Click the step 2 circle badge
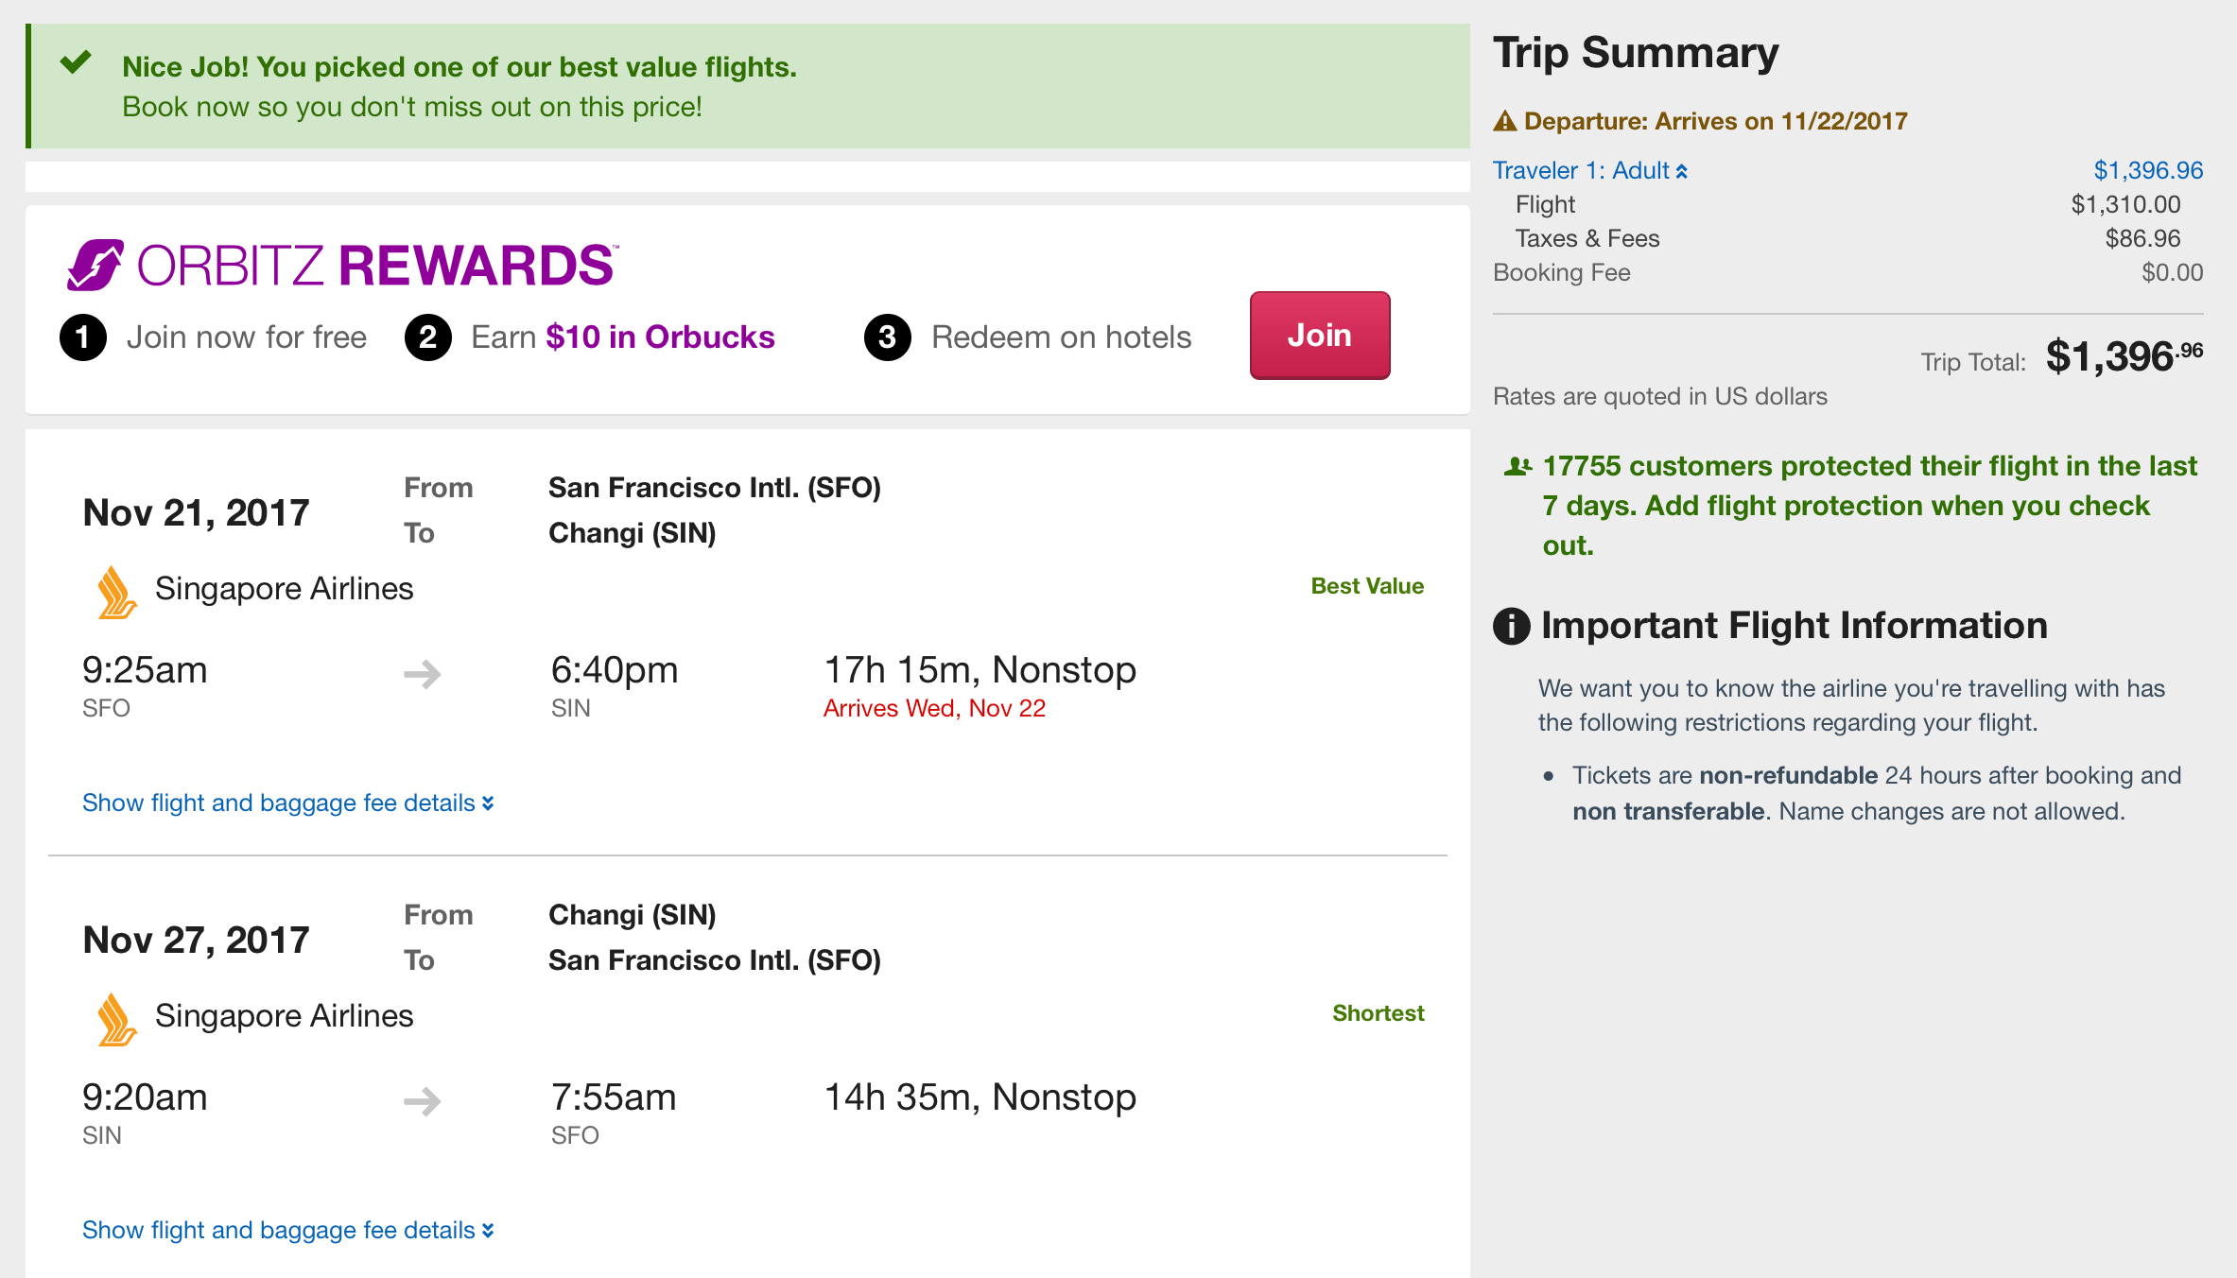 click(x=428, y=337)
